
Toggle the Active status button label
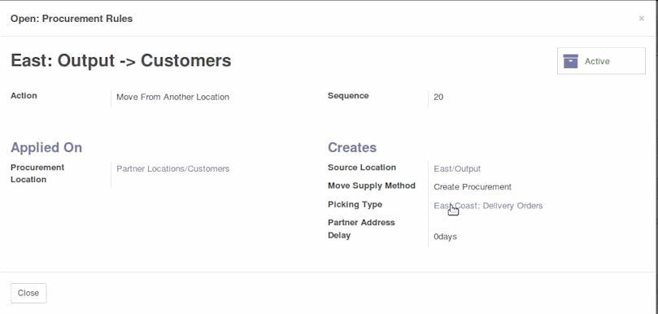597,61
